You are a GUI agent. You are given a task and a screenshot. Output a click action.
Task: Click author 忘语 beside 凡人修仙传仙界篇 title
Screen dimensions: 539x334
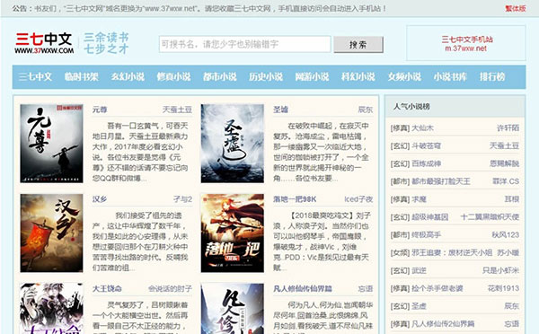point(366,288)
